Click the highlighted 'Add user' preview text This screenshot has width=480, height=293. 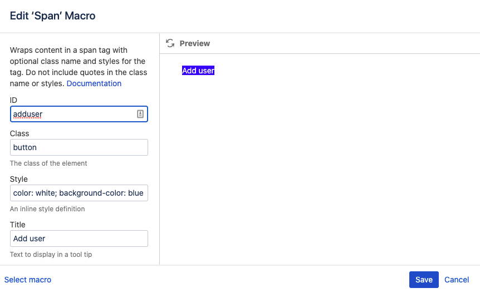tap(198, 71)
